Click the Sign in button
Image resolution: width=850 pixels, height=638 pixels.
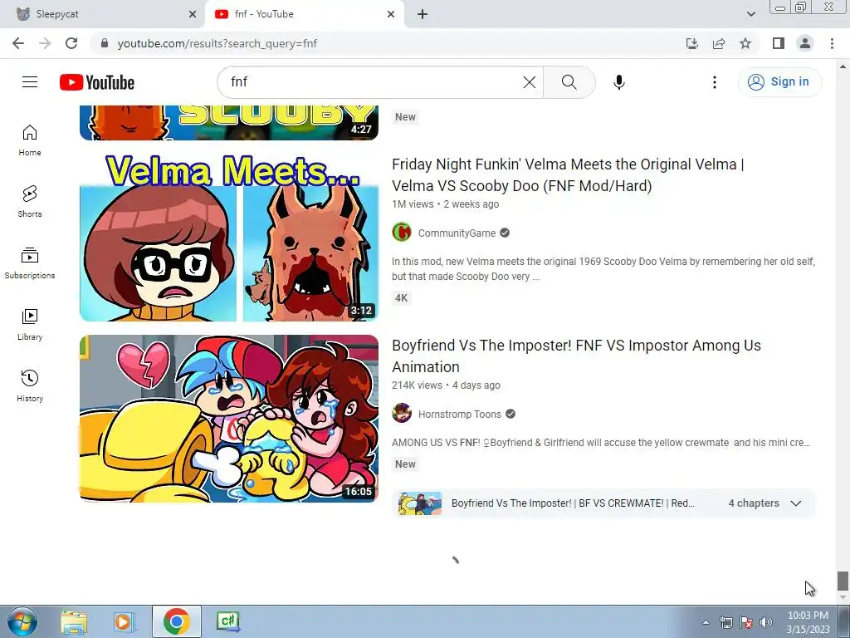tap(779, 82)
